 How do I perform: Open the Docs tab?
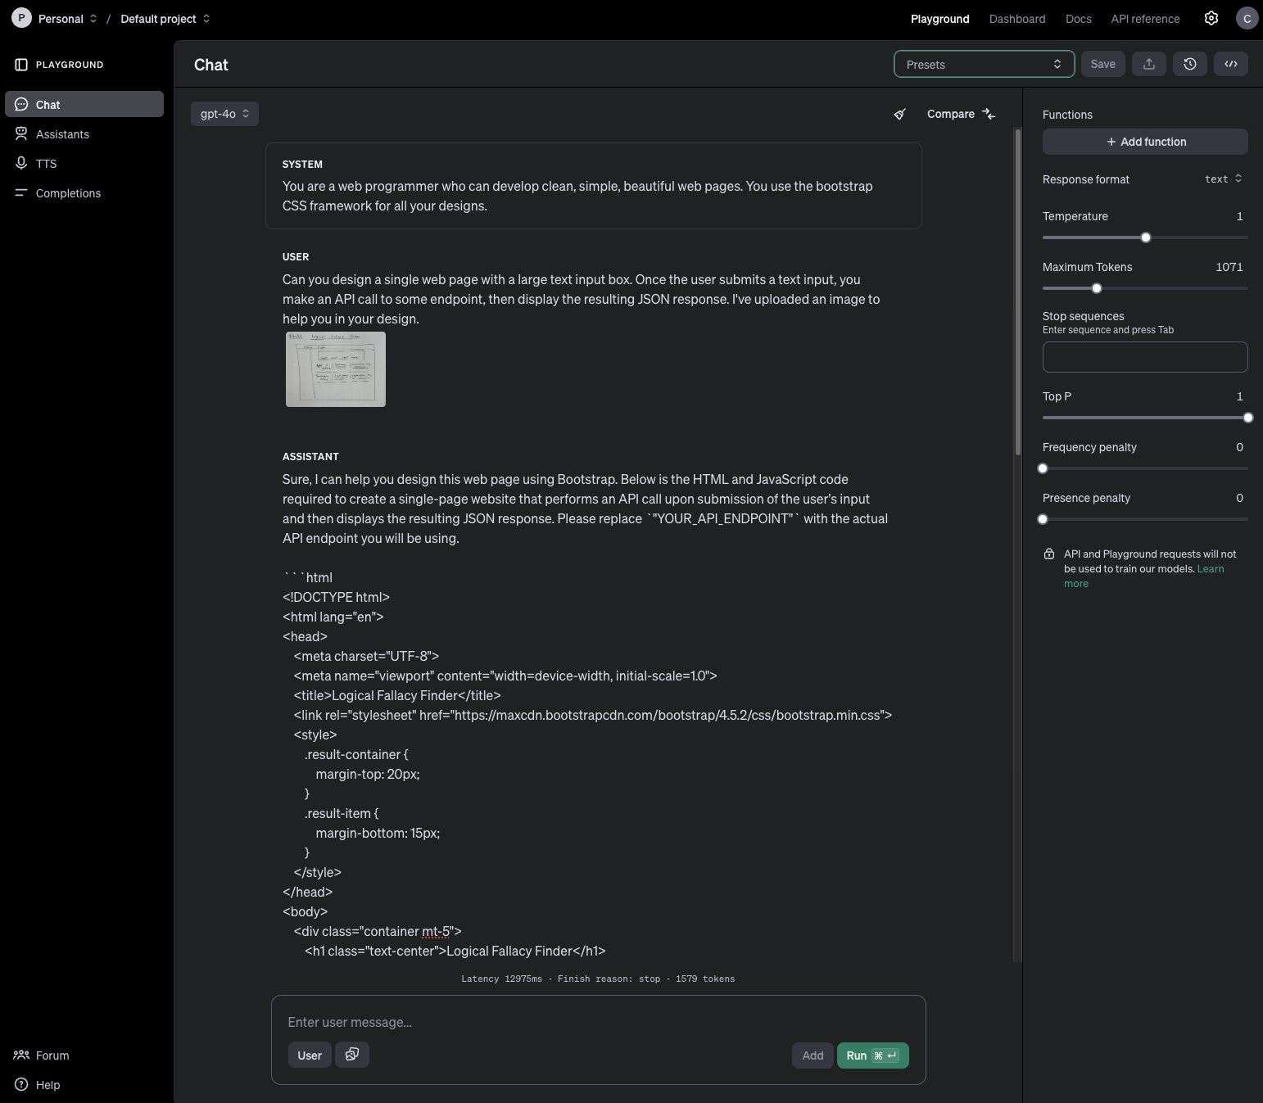pos(1078,18)
